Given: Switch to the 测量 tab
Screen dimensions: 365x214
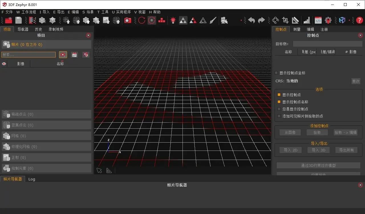Looking at the screenshot, I should pos(297,29).
